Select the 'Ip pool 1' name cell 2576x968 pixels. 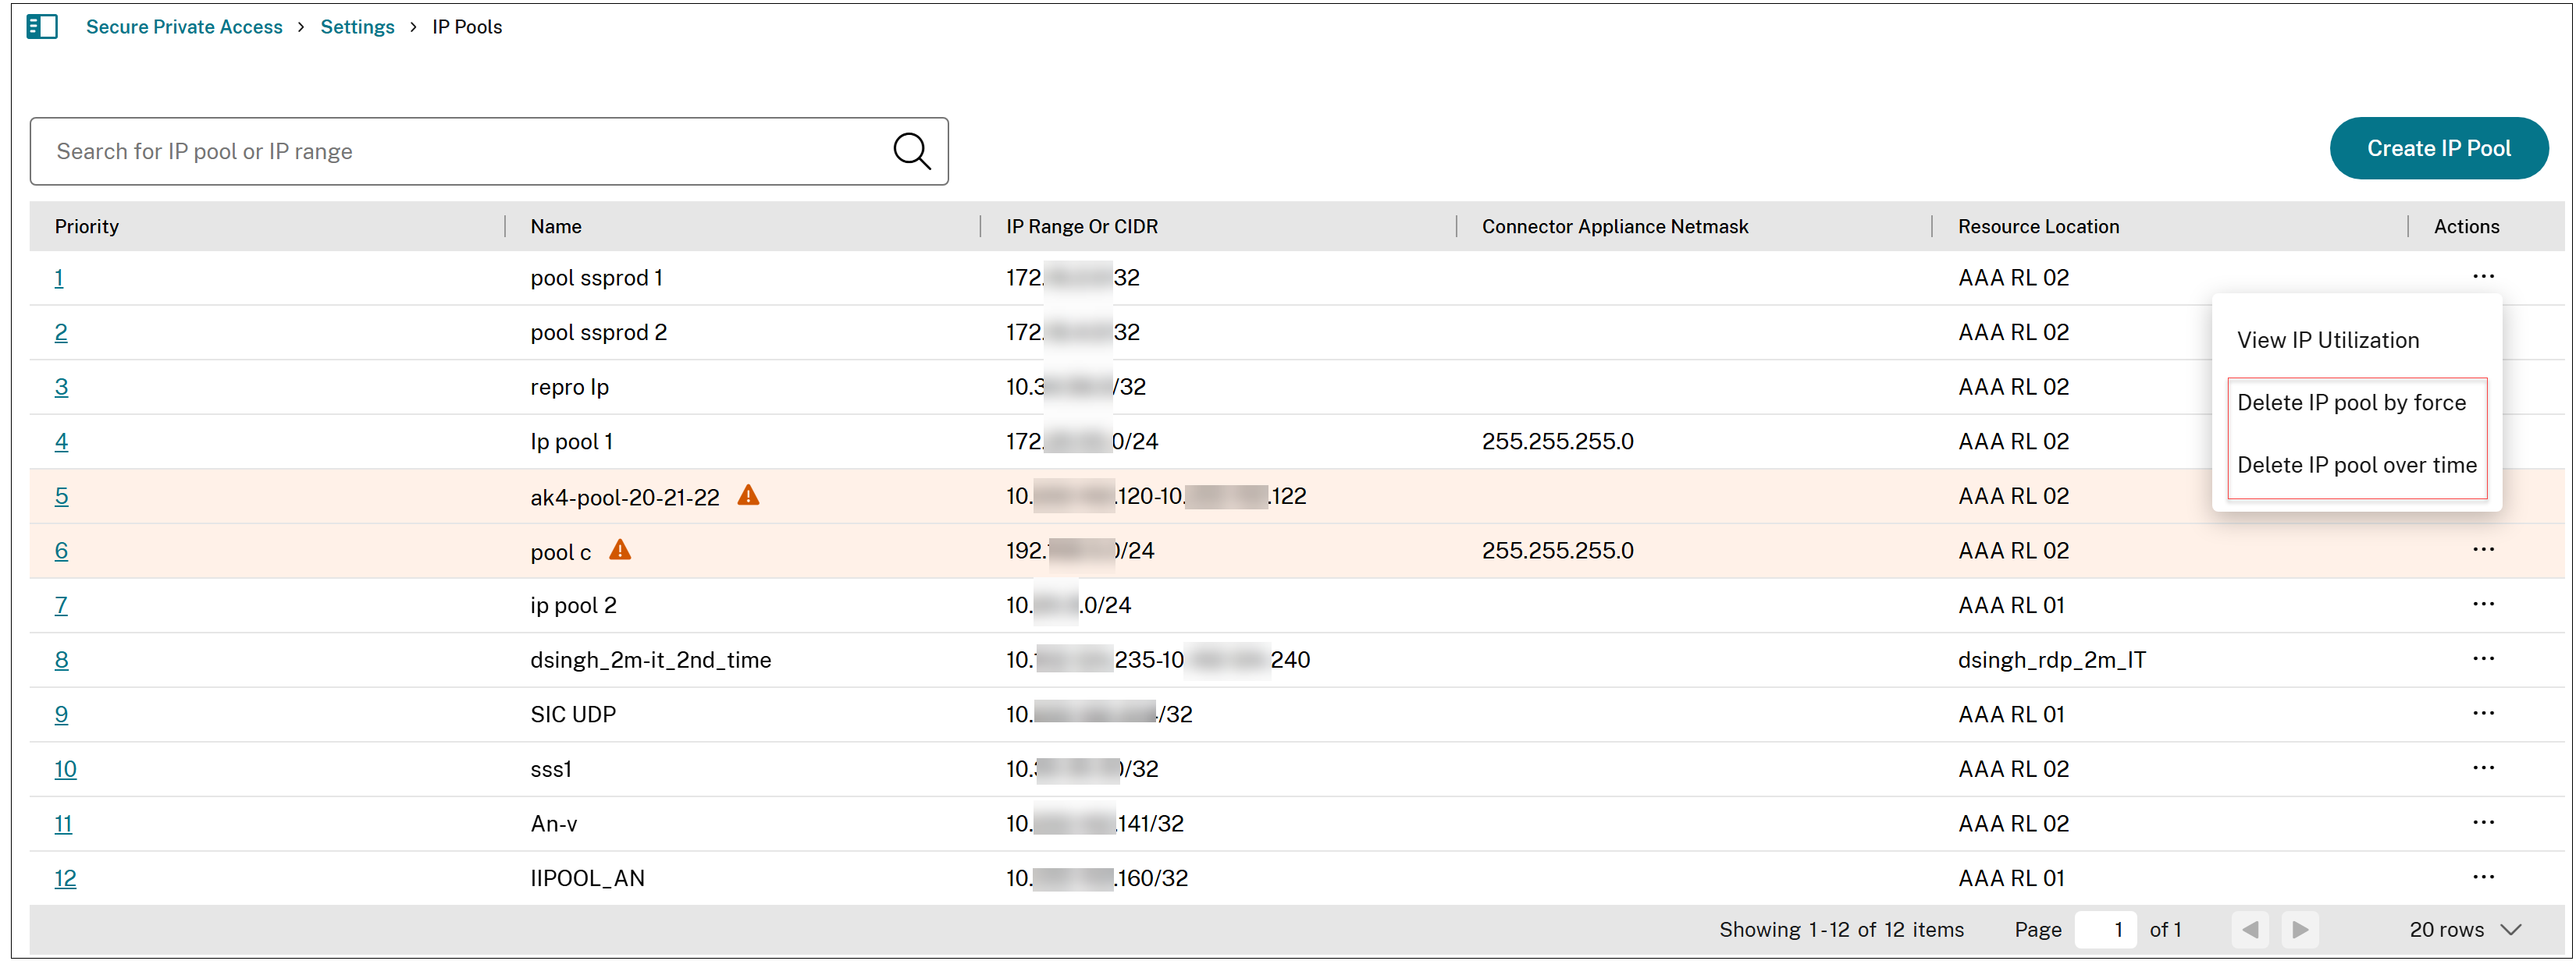click(571, 441)
